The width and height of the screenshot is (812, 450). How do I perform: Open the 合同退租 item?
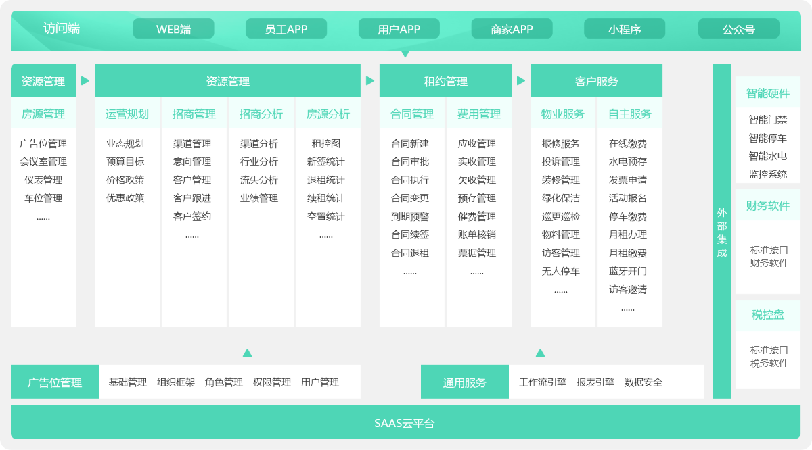[x=410, y=253]
